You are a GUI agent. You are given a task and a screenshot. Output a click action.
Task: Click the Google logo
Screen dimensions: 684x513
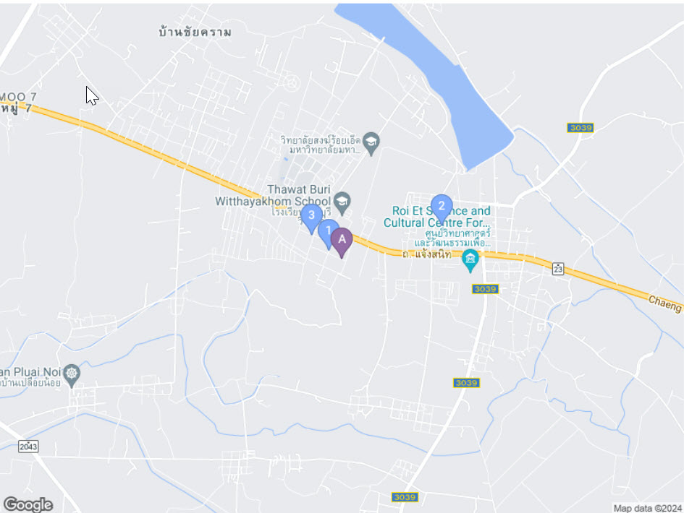28,504
